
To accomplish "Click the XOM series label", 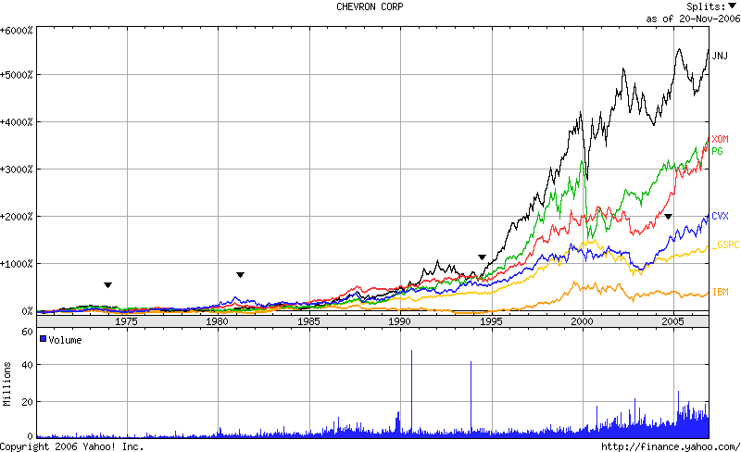I will click(721, 139).
